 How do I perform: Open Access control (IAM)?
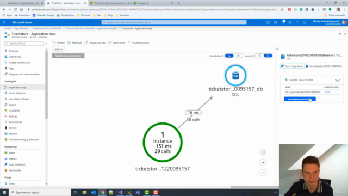tap(20, 63)
